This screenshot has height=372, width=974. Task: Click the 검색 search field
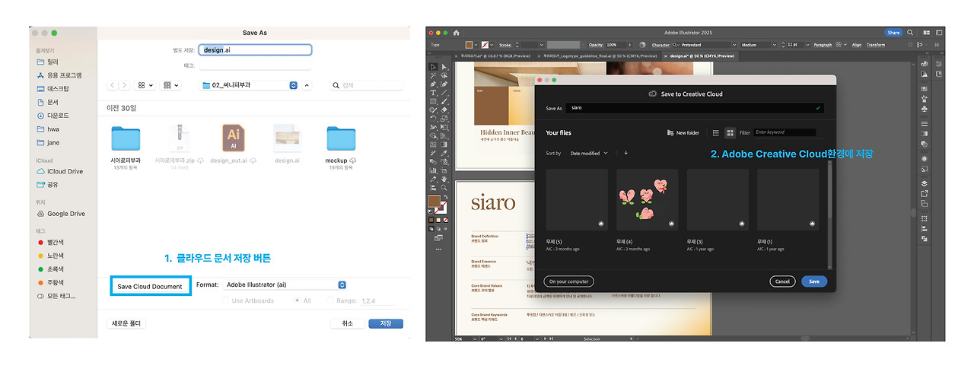366,85
